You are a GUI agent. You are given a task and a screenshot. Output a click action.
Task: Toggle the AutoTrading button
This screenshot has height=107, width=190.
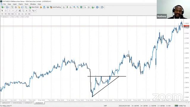(56, 7)
